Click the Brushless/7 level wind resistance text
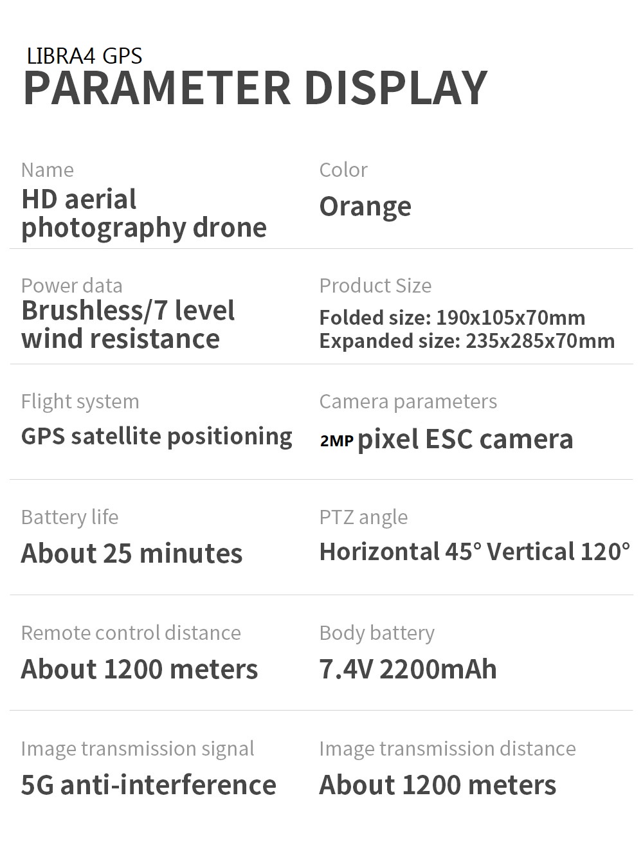This screenshot has width=643, height=863. (x=127, y=325)
